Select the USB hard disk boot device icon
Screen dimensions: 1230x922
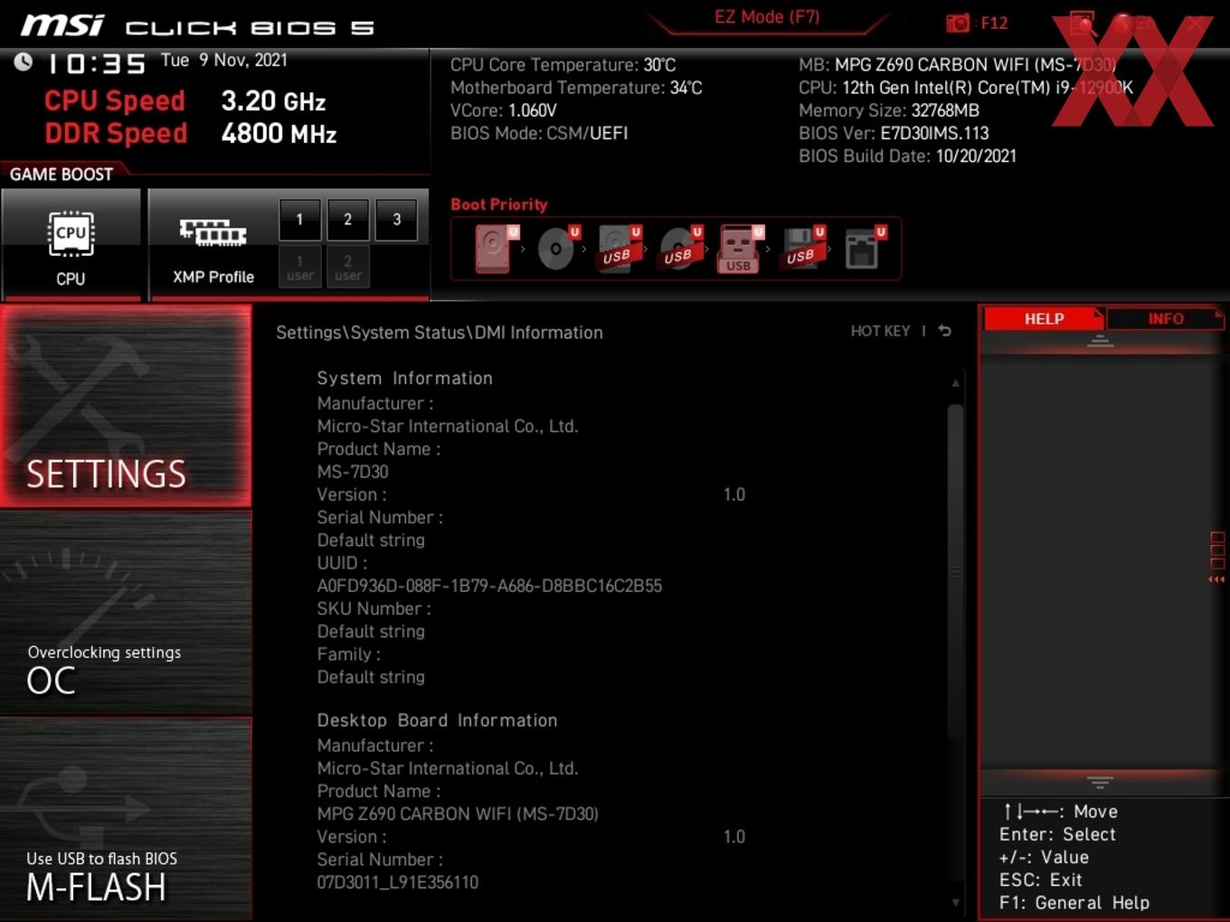(618, 249)
